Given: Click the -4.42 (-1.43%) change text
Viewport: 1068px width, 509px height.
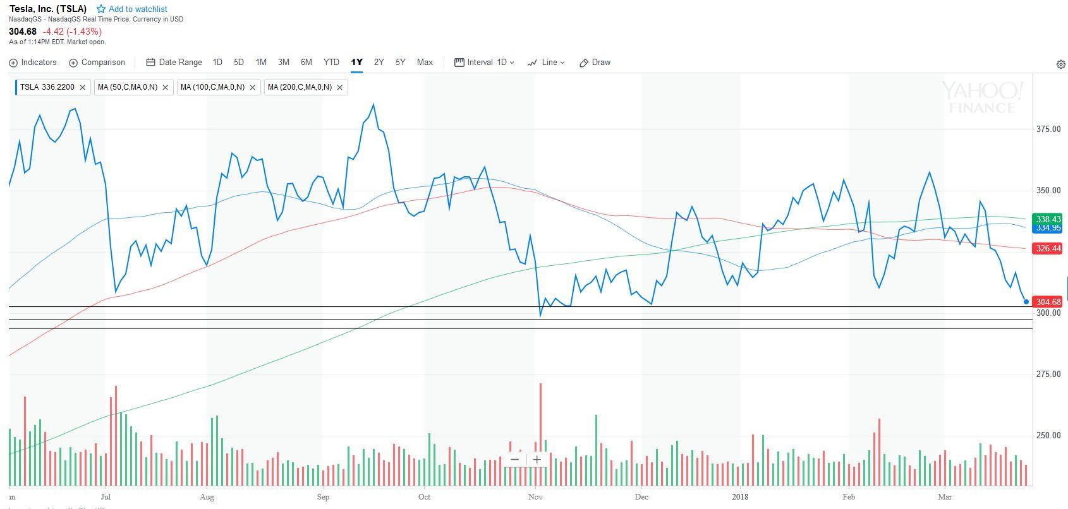Looking at the screenshot, I should point(72,32).
